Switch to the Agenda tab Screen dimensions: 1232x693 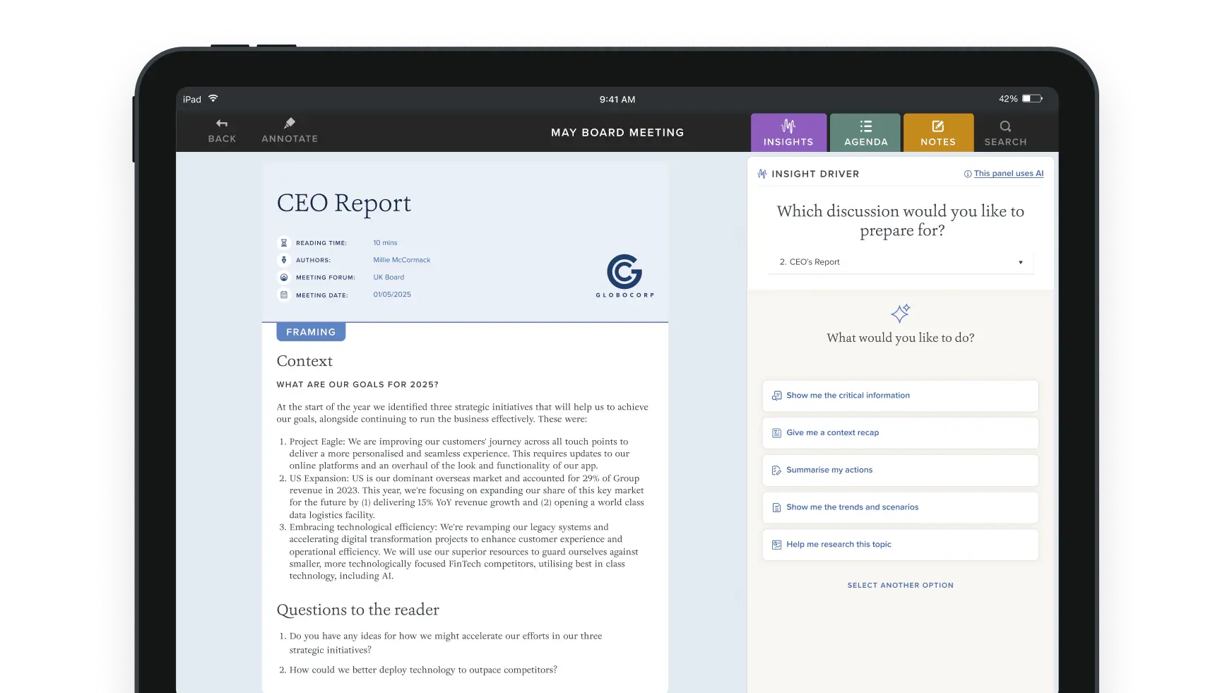point(865,134)
